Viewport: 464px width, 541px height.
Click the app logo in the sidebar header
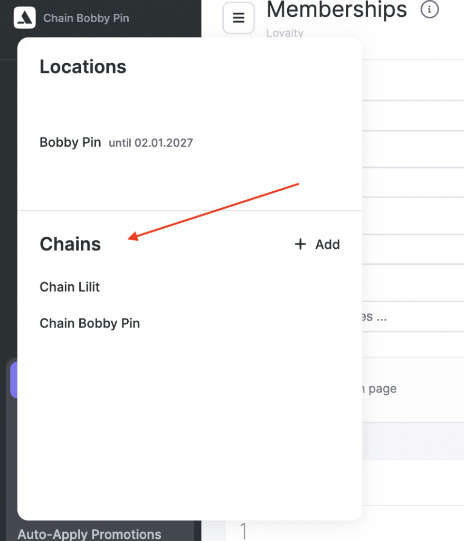click(25, 18)
